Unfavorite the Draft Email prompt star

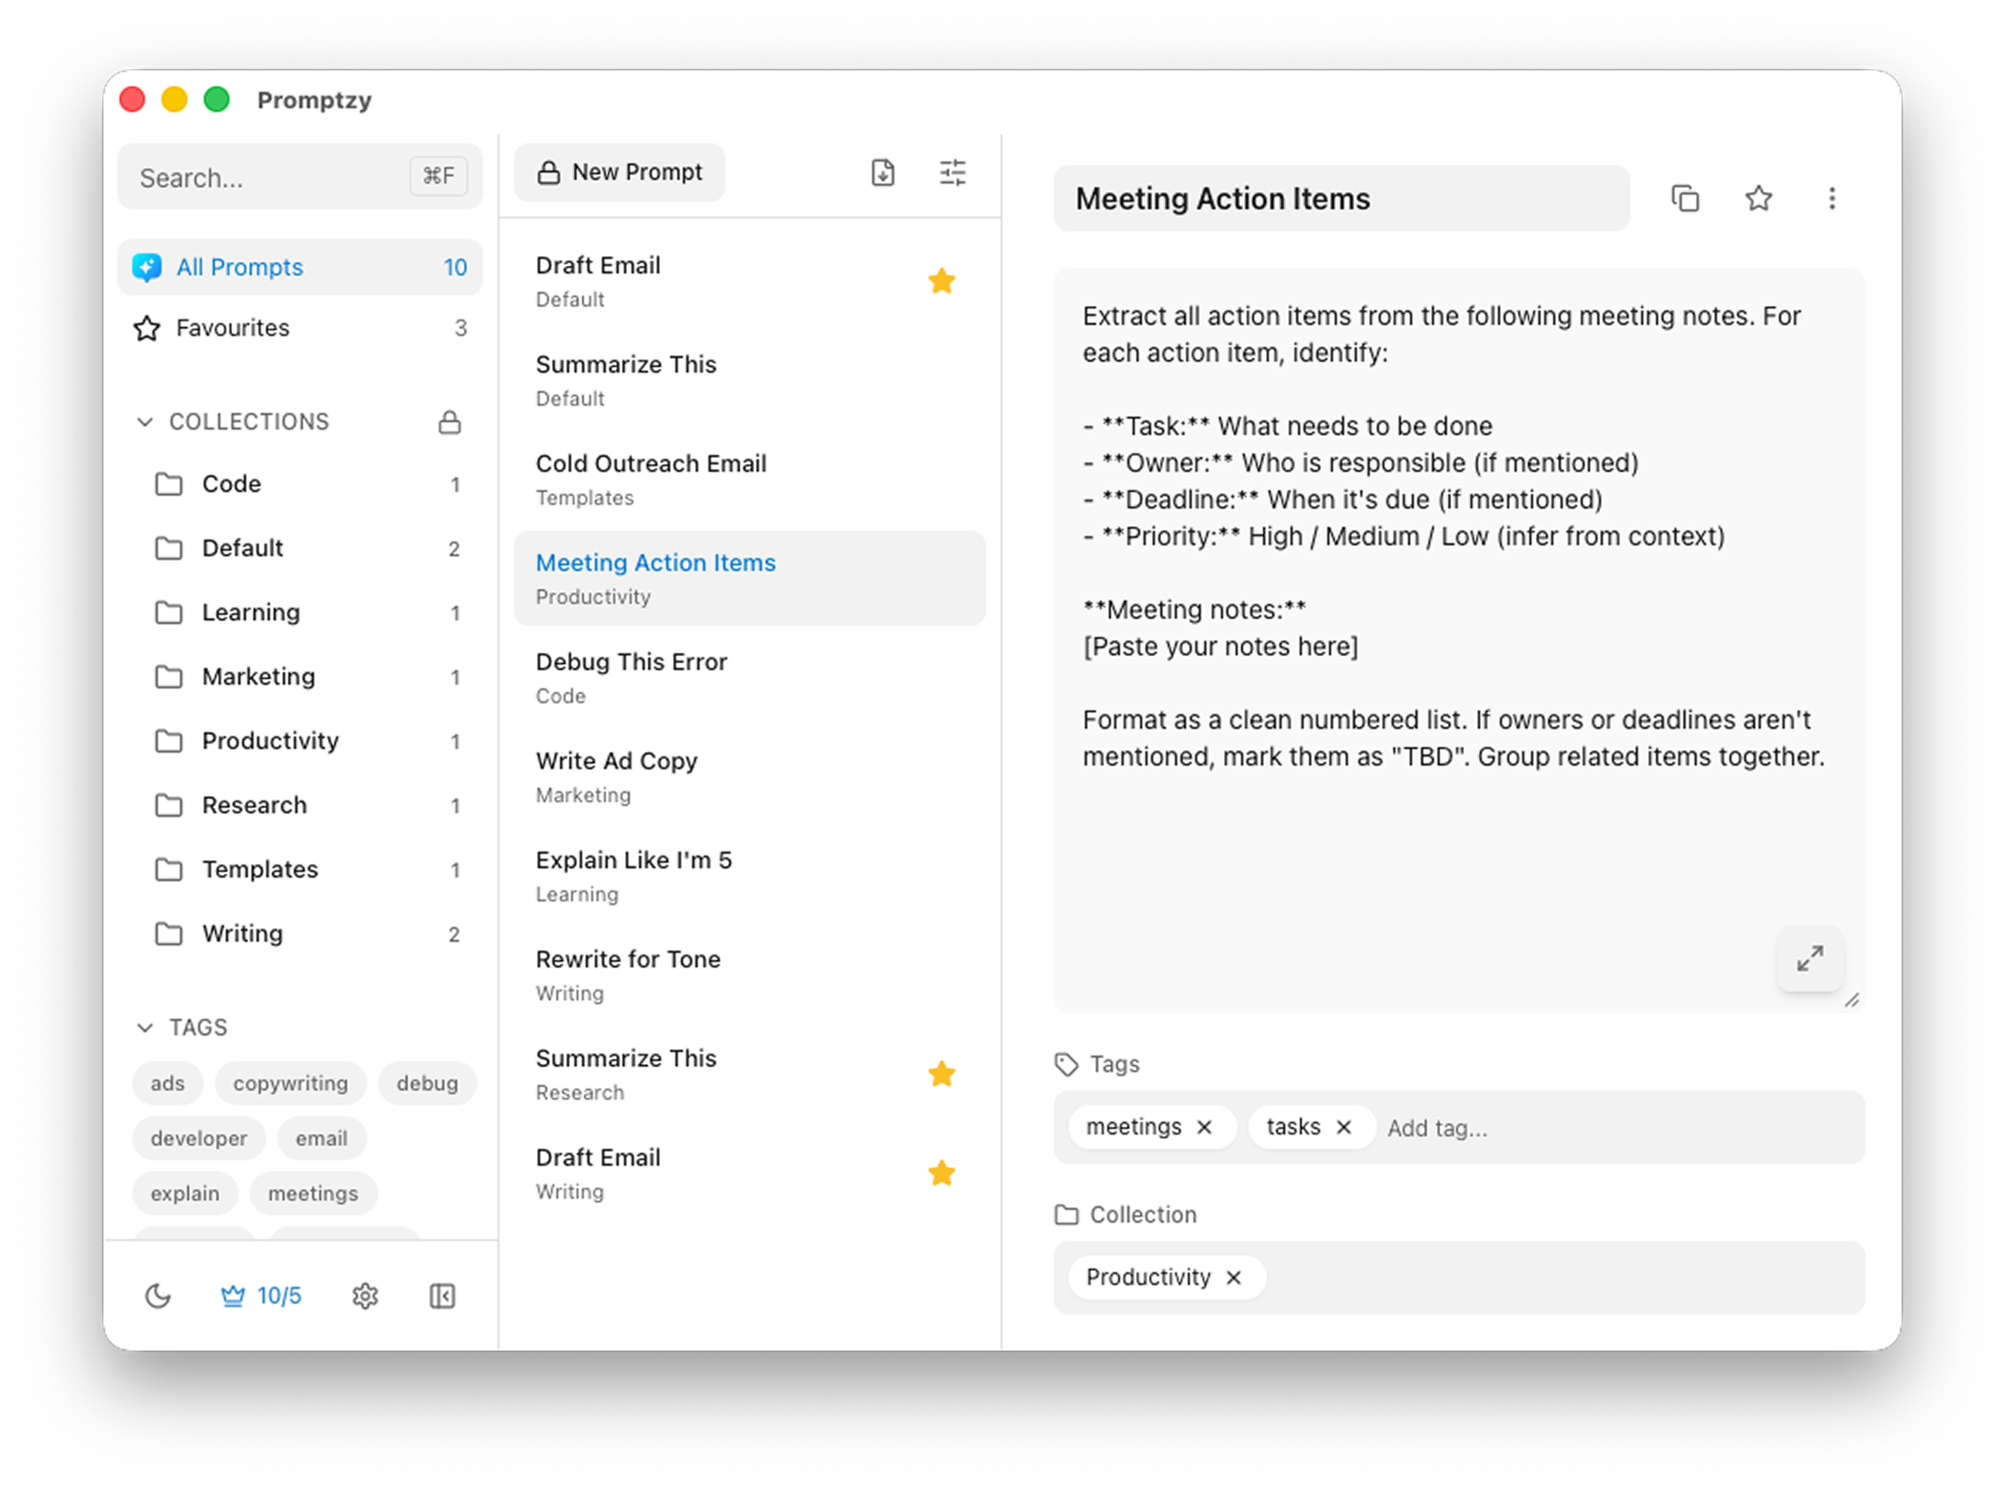coord(941,280)
